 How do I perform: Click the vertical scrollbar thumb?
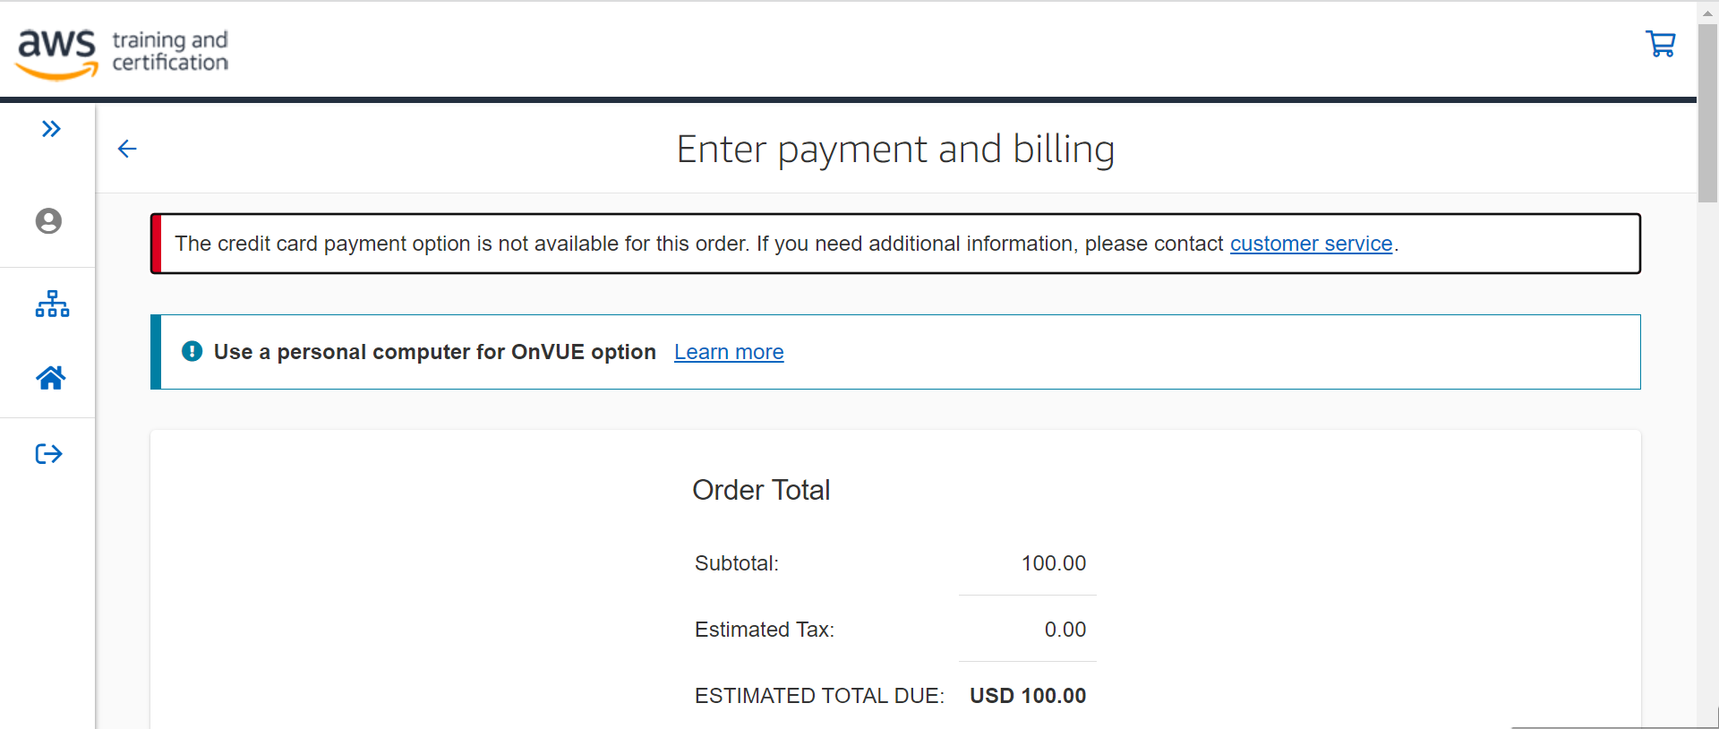coord(1708,112)
